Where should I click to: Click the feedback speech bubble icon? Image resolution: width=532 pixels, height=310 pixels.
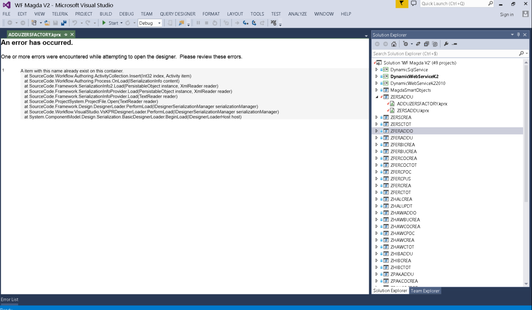tap(414, 4)
